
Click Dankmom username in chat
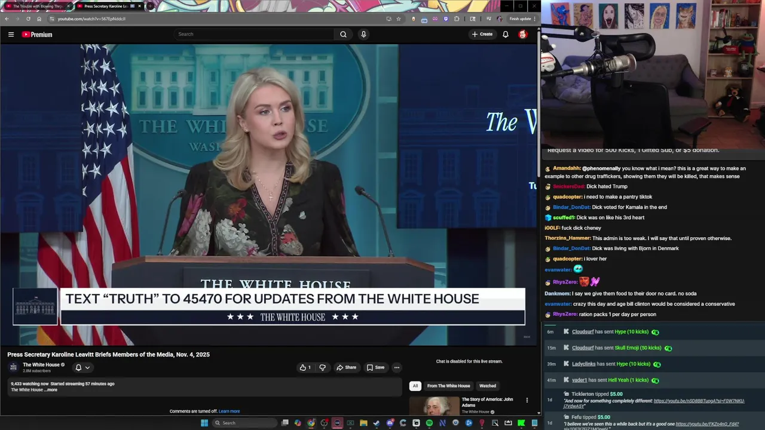558,293
